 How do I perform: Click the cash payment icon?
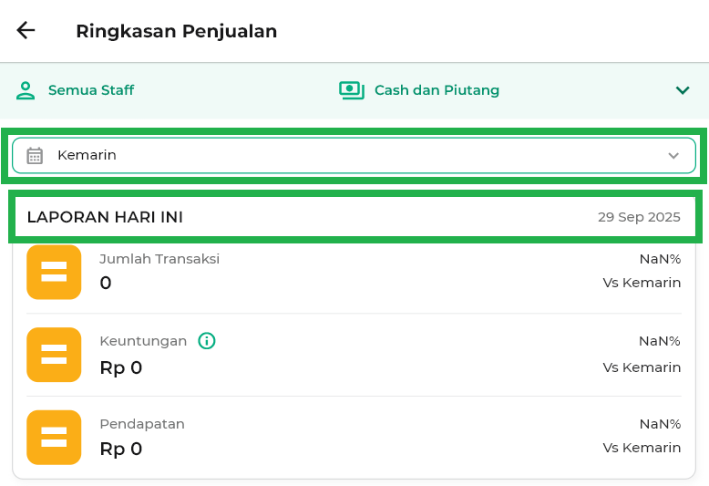tap(351, 90)
